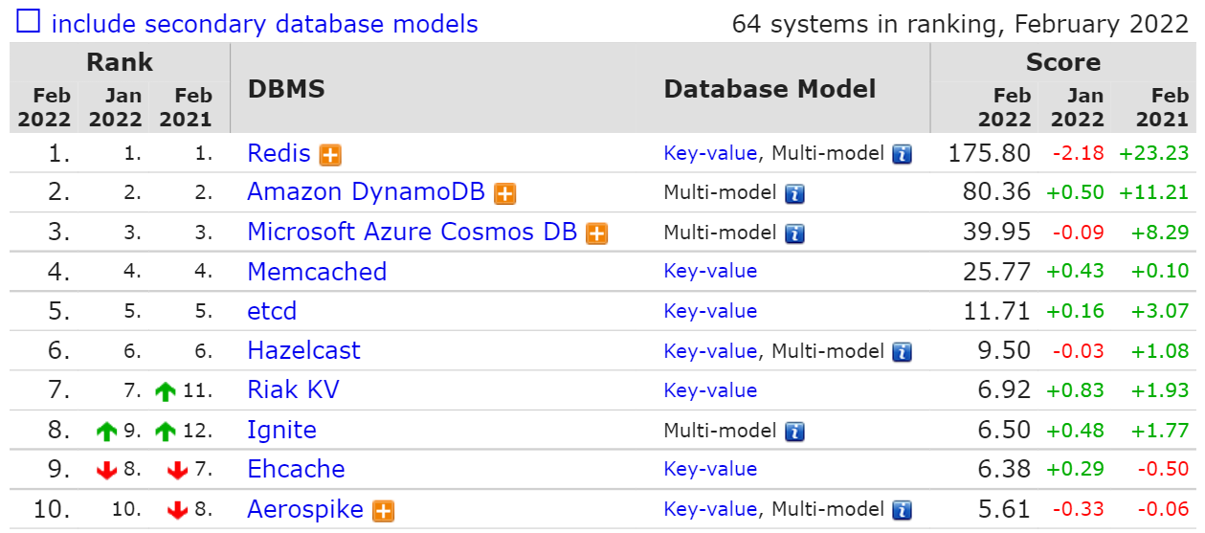
Task: Click the orange plus icon next to Amazon DynamoDB
Action: tap(505, 194)
